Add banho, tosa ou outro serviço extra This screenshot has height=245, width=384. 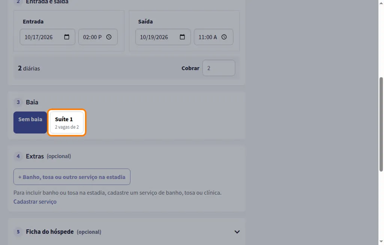72,177
